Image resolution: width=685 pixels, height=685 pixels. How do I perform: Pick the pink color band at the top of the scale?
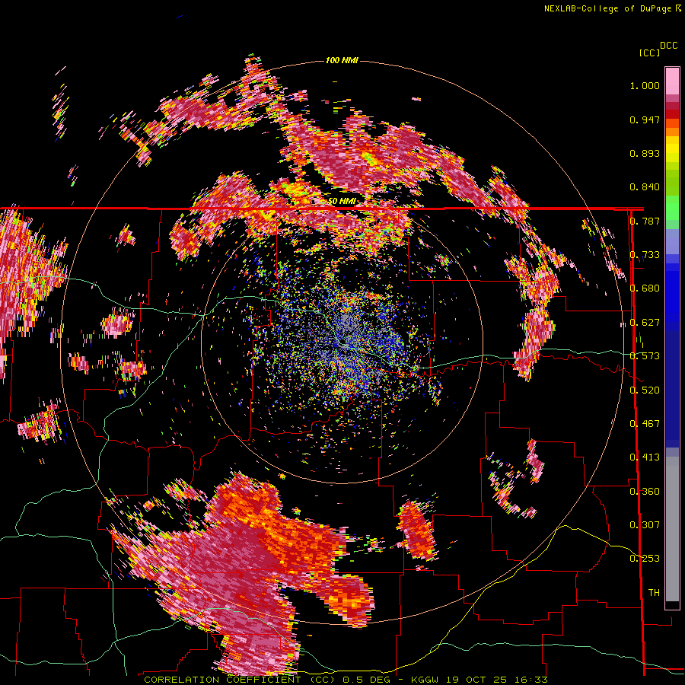click(x=672, y=81)
